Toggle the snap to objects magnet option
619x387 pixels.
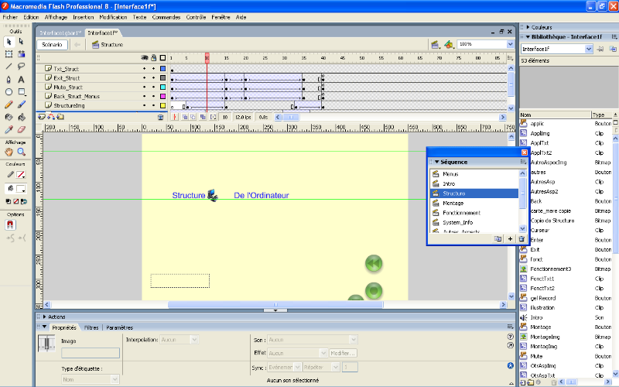[10, 224]
